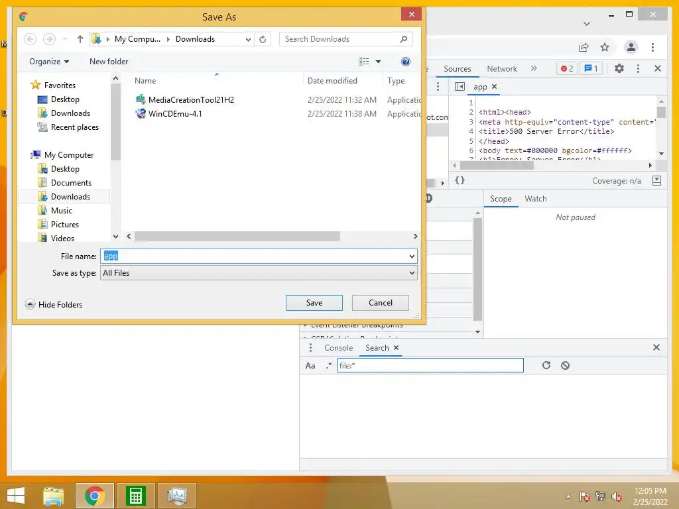This screenshot has width=679, height=509.
Task: Switch to the Scope tab
Action: [x=501, y=199]
